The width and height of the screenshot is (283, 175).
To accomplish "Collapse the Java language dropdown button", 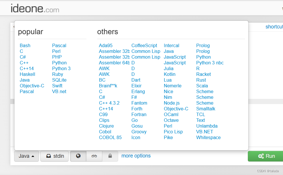I will 26,156.
